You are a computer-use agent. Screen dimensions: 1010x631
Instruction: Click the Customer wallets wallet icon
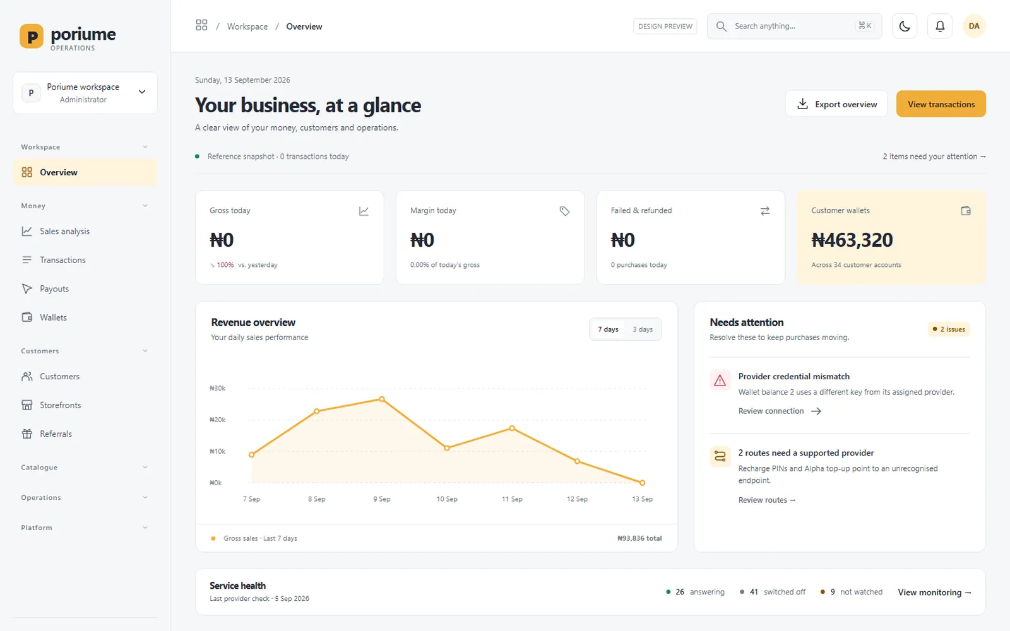(x=966, y=211)
